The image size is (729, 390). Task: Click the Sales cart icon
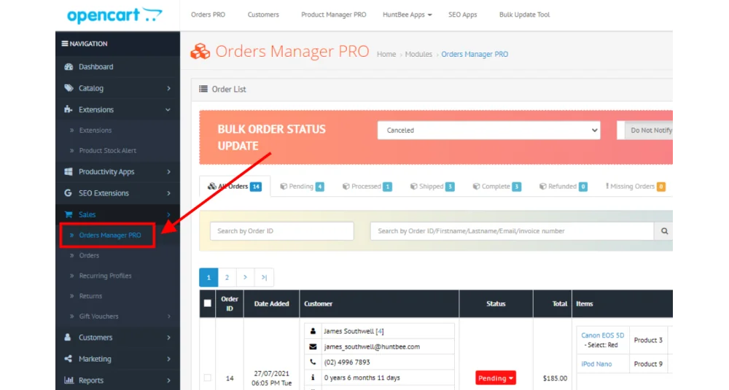(x=69, y=214)
